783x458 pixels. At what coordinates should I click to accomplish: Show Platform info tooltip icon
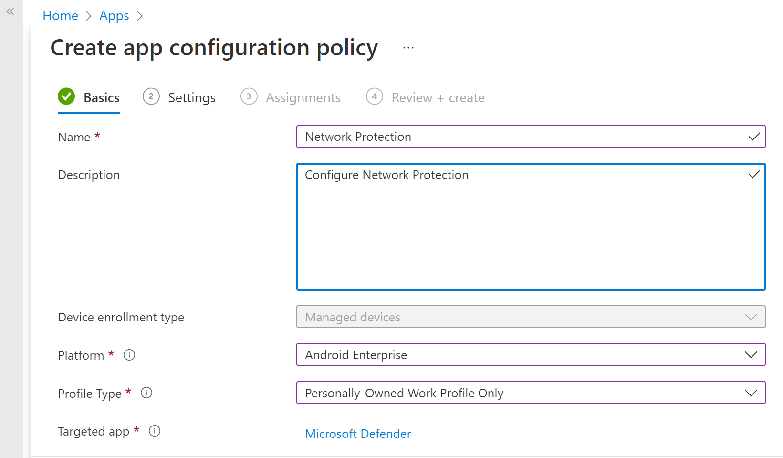[129, 355]
